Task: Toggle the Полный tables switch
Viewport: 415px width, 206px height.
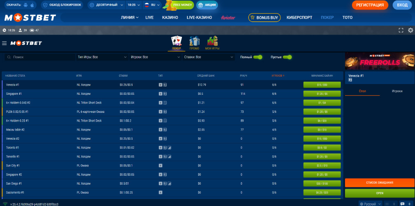Action: click(258, 57)
